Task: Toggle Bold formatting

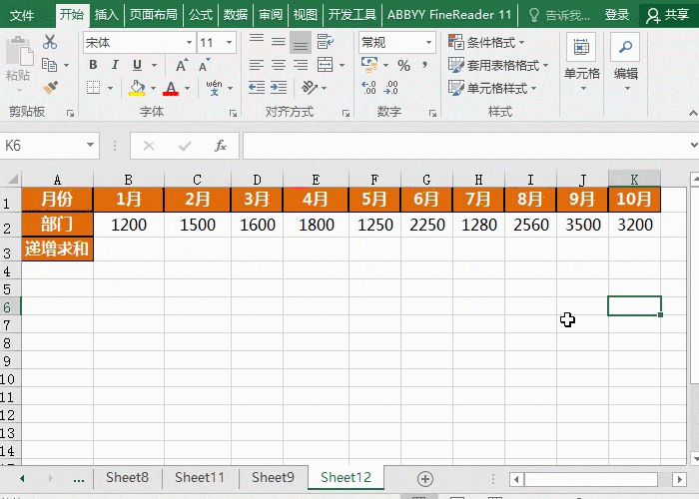Action: (x=92, y=66)
